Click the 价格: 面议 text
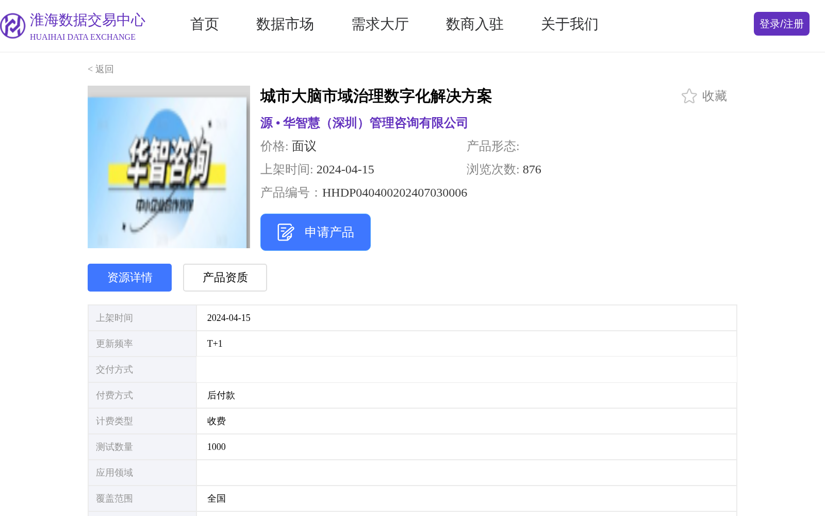 coord(288,146)
